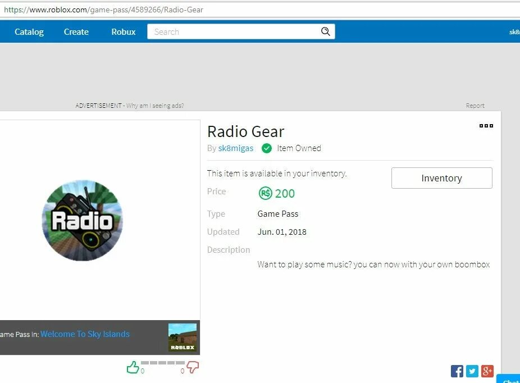This screenshot has width=520, height=383.
Task: Share on Google Plus icon
Action: [487, 371]
